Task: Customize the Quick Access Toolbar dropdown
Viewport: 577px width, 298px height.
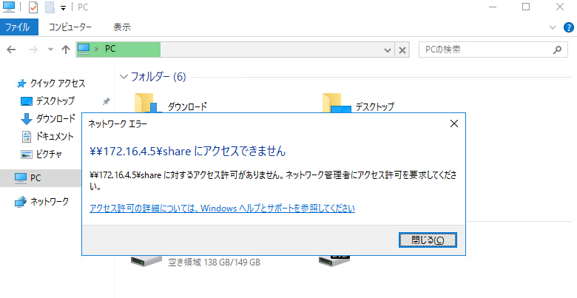Action: click(63, 8)
